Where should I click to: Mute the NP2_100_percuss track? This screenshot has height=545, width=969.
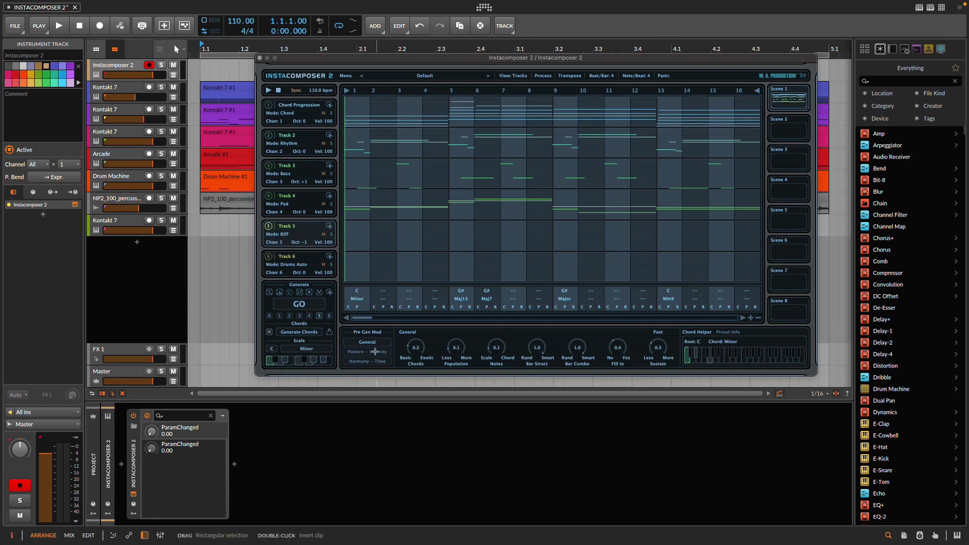[173, 198]
